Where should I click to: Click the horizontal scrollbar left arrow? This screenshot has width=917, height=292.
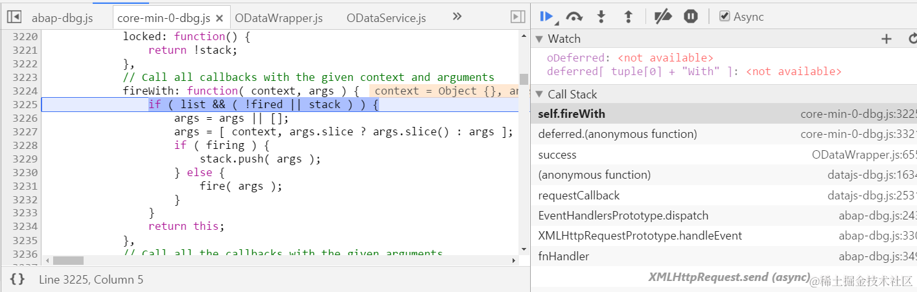pos(46,260)
